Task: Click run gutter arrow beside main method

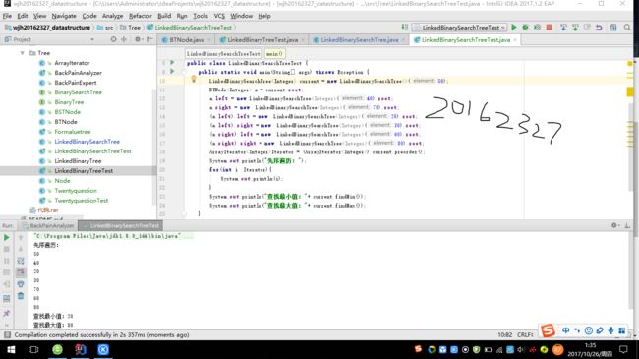Action: [x=172, y=72]
